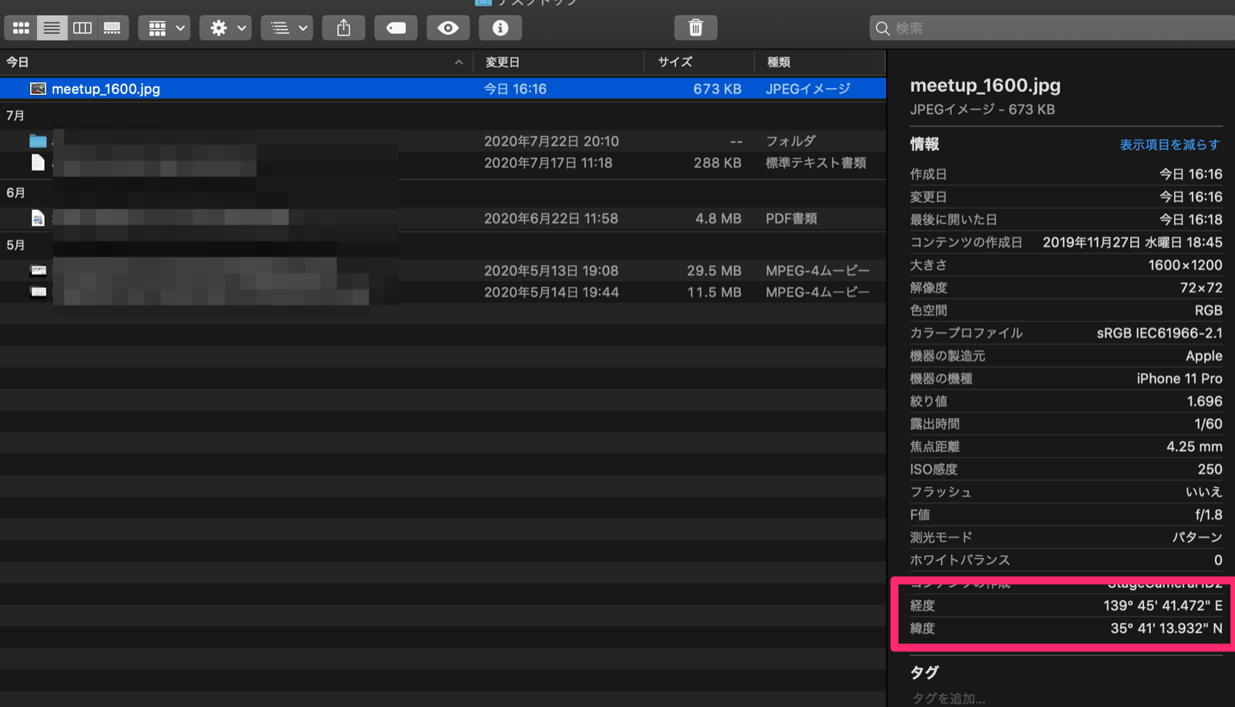Screen dimensions: 1235x707
Task: Click the コンテンツの作成日 date value
Action: coord(1132,242)
